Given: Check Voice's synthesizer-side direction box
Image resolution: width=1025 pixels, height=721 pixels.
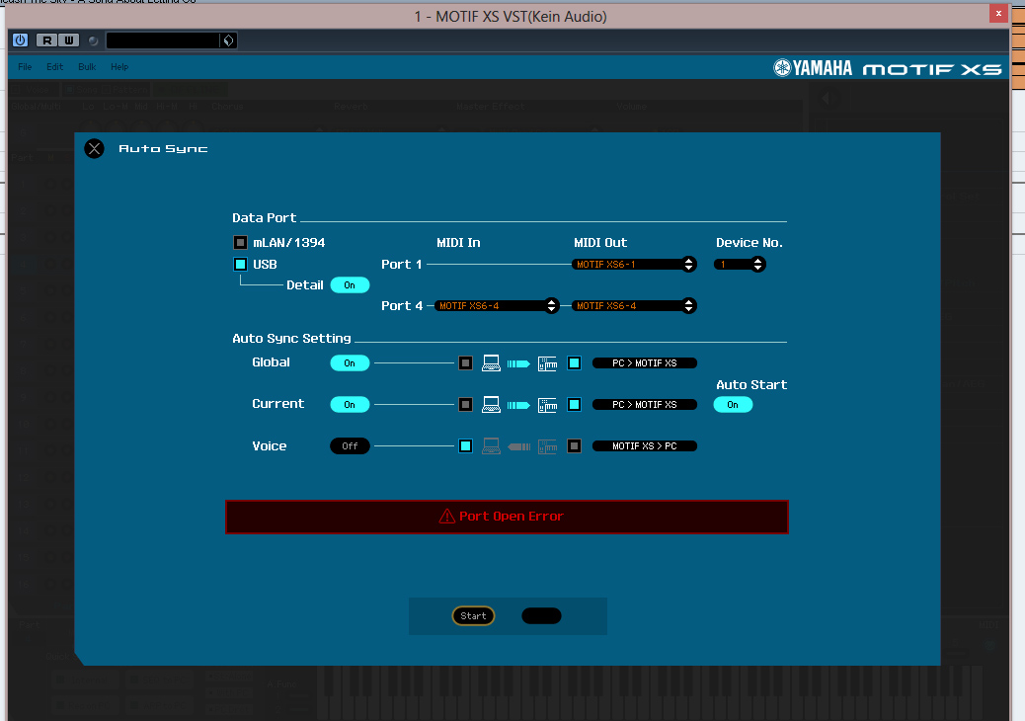Looking at the screenshot, I should pos(574,445).
